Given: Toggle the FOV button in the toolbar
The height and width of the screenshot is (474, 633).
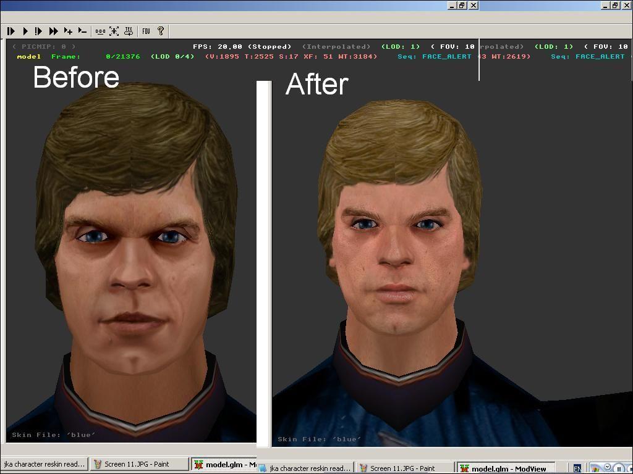Looking at the screenshot, I should pos(146,31).
